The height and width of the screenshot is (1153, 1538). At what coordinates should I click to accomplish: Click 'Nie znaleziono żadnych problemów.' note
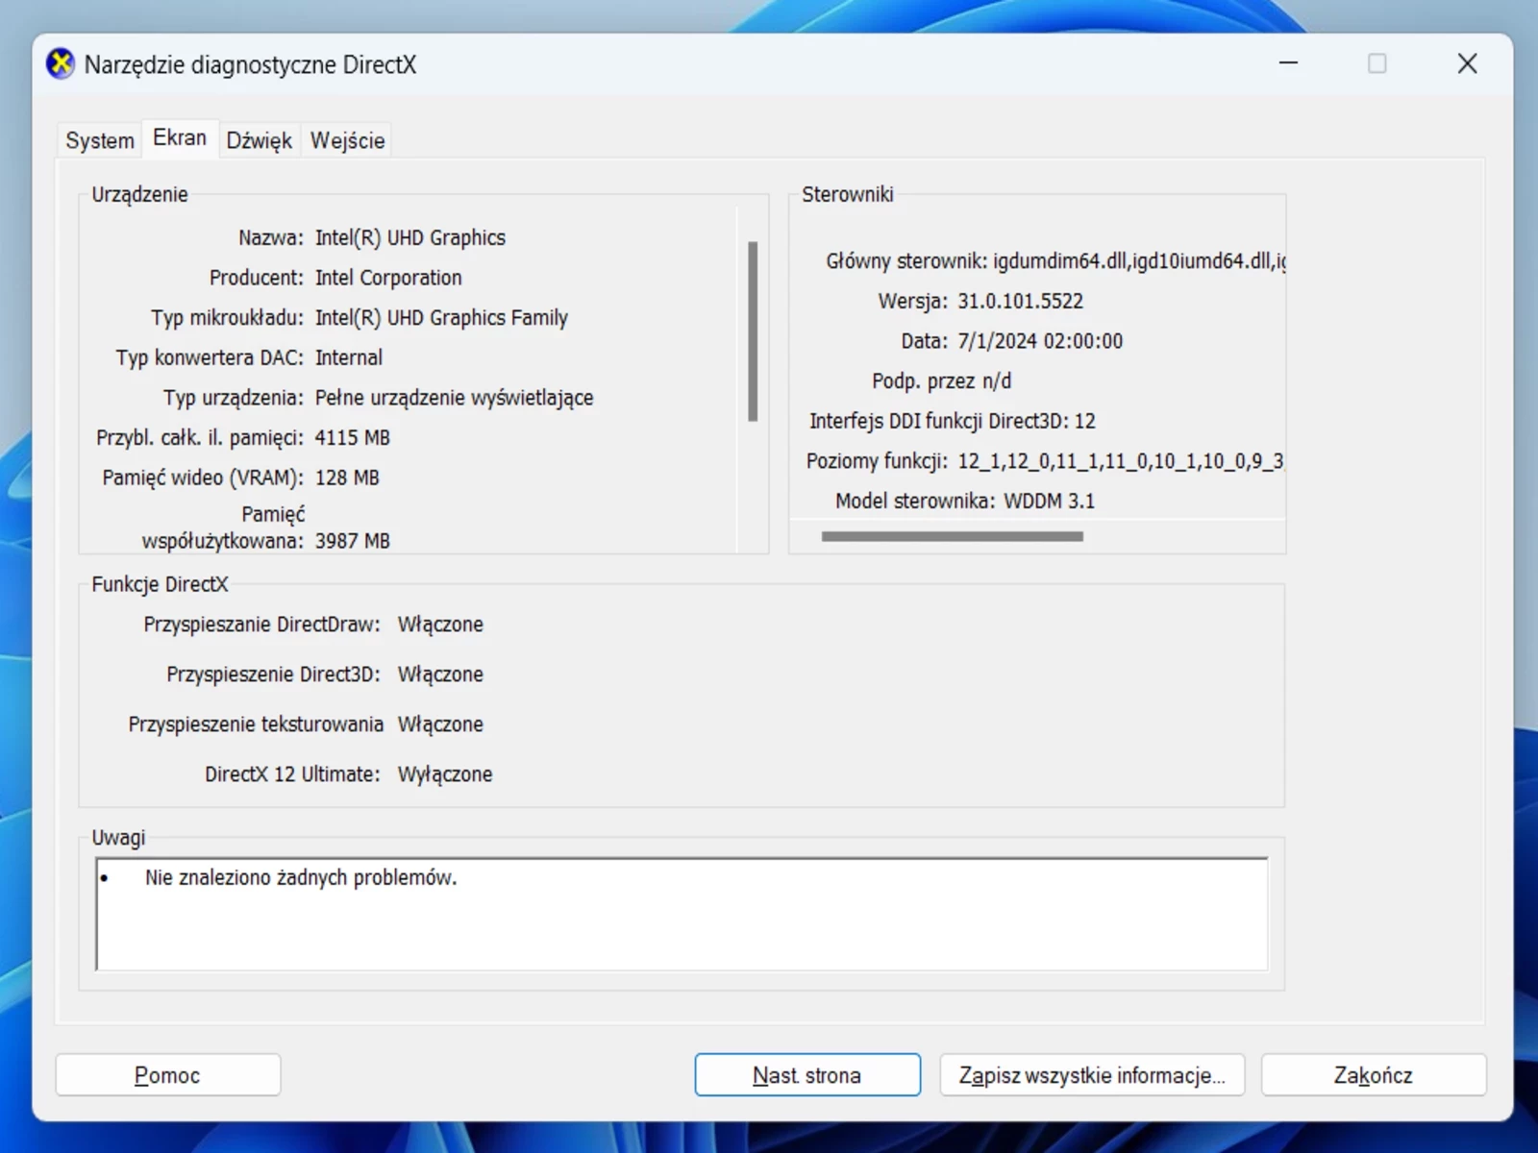pyautogui.click(x=301, y=877)
